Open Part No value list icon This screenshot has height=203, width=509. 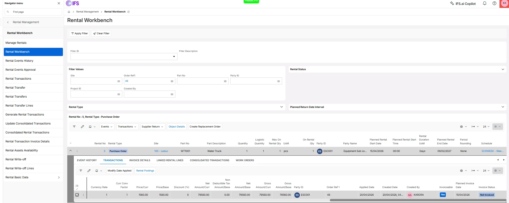pyautogui.click(x=225, y=81)
